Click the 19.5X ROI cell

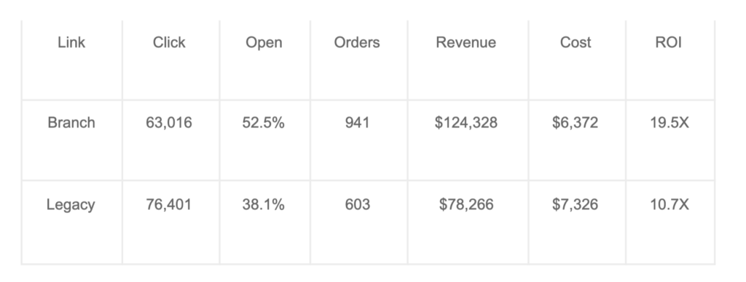tap(669, 123)
